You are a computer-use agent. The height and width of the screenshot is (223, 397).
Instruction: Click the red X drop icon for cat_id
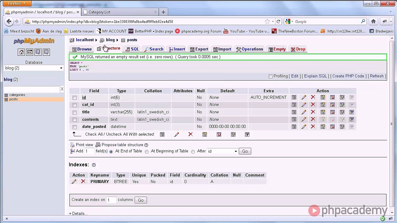[x=313, y=105]
